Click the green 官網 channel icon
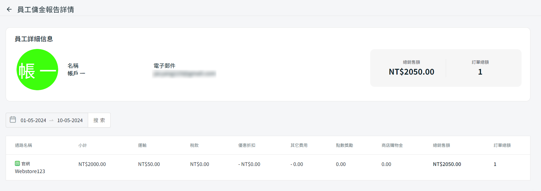The height and width of the screenshot is (191, 541). pyautogui.click(x=17, y=163)
